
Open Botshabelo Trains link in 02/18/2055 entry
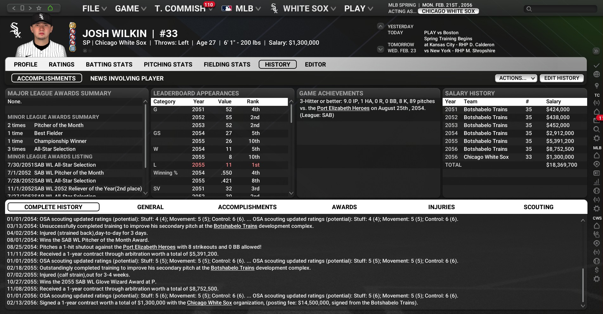pos(232,268)
